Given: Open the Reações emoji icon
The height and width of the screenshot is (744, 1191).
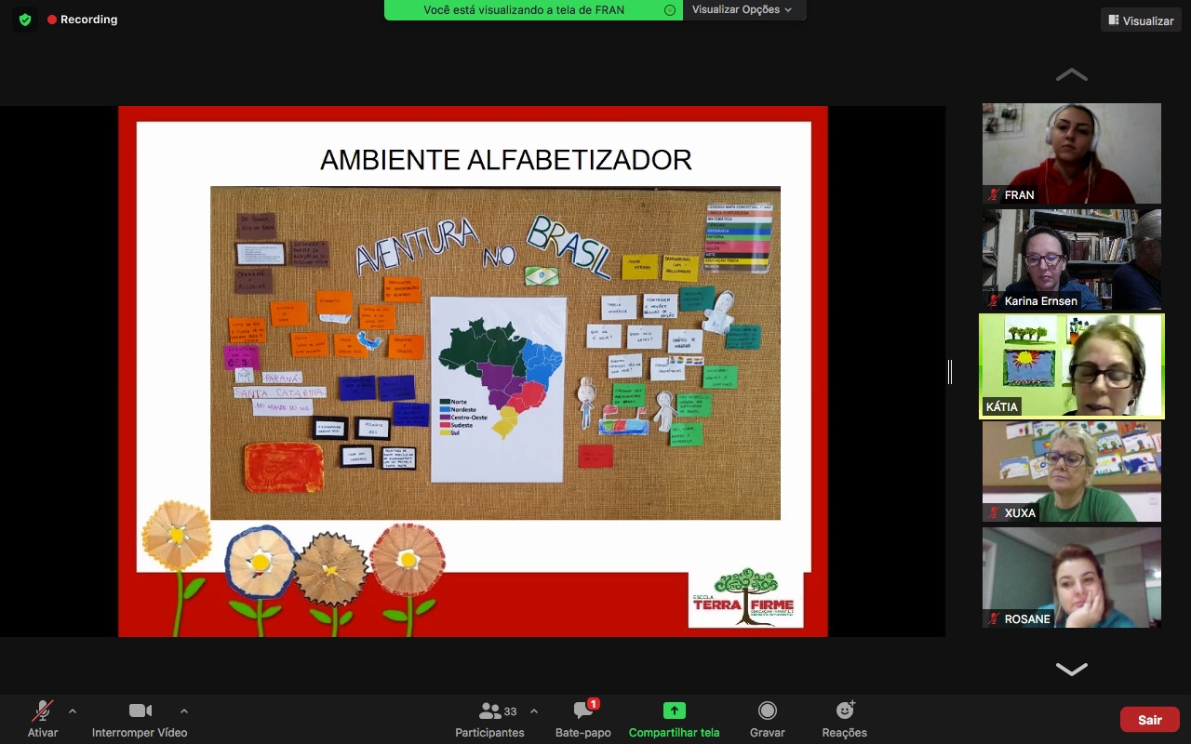Looking at the screenshot, I should pos(845,711).
